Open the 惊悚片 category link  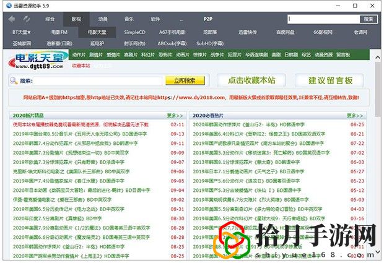click(200, 55)
